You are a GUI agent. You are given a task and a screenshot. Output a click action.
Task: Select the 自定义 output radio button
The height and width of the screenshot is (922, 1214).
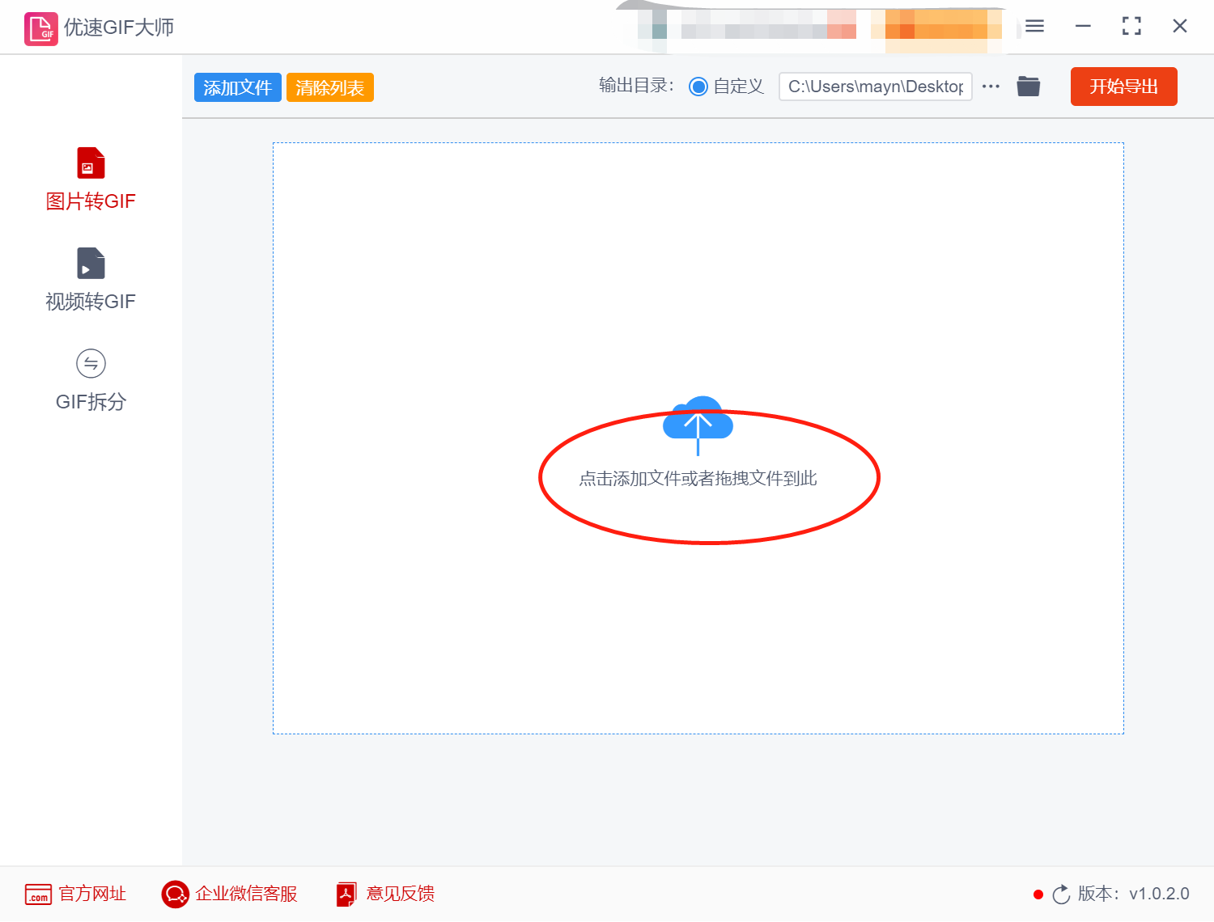(698, 87)
